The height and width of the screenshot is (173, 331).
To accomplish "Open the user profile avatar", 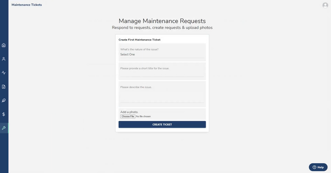I will 325,5.
